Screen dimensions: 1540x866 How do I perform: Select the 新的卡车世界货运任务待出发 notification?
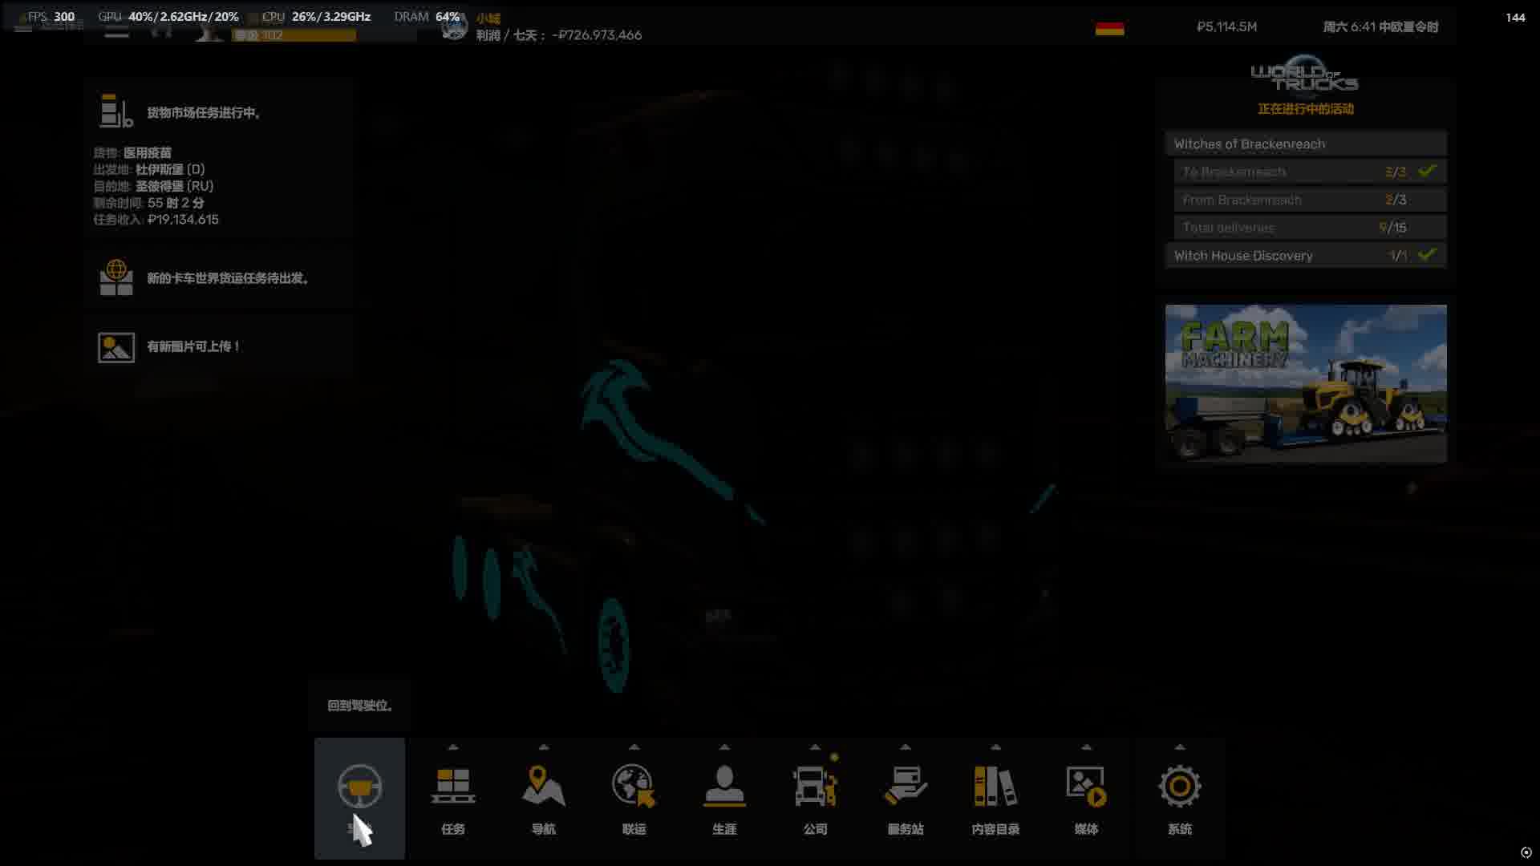click(228, 278)
